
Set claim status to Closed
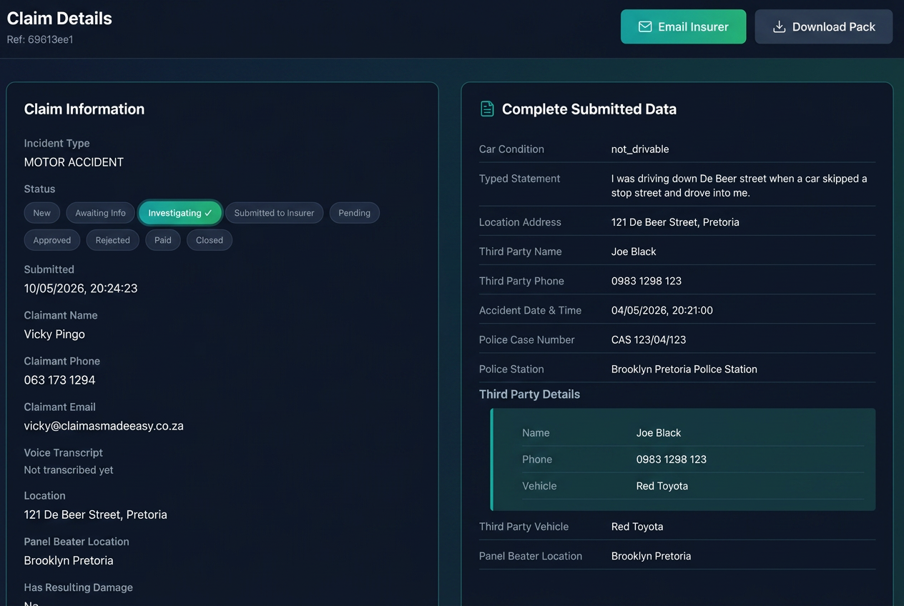210,240
